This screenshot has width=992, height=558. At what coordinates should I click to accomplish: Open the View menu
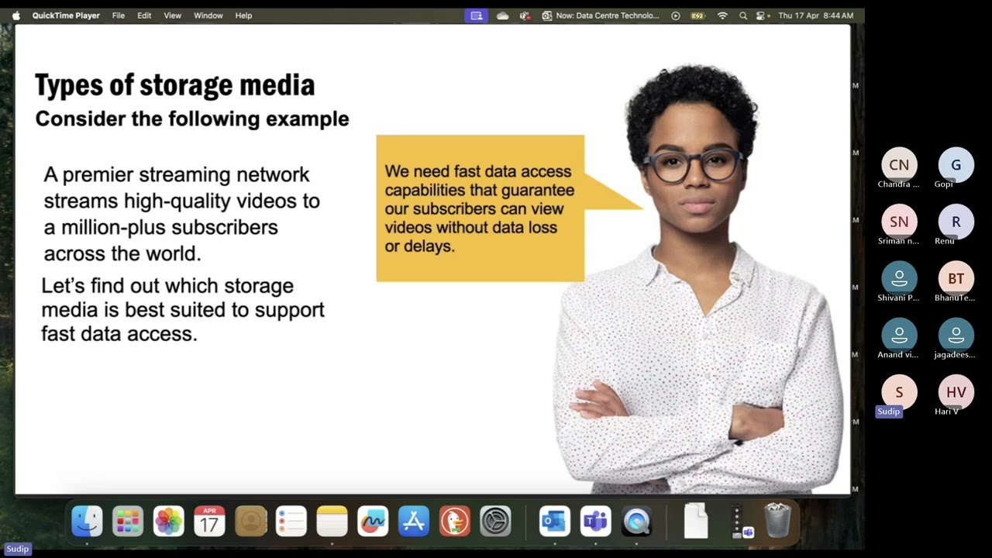point(173,15)
